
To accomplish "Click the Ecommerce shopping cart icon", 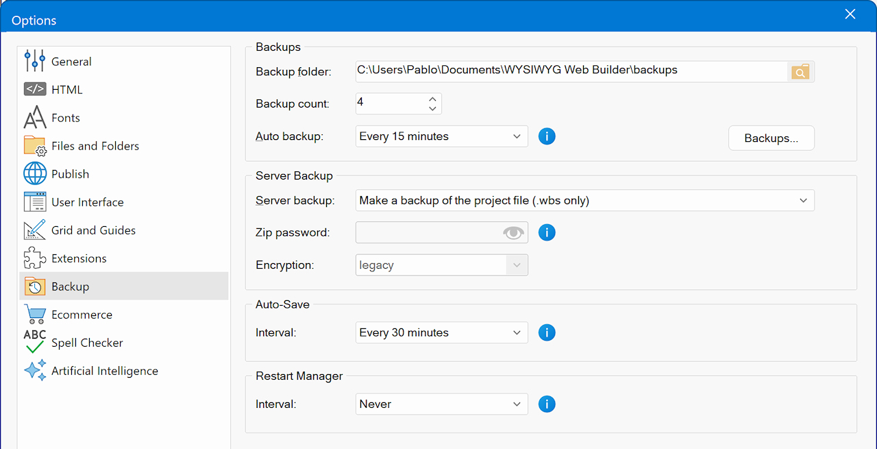I will (x=35, y=315).
